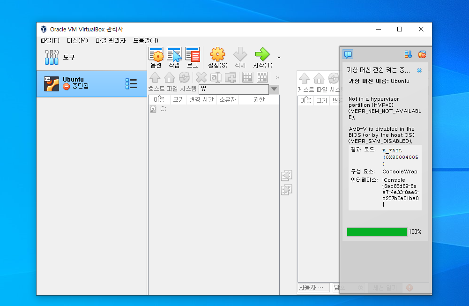Refresh the host file system list
Screen dimensions: 469x306
tap(184, 77)
